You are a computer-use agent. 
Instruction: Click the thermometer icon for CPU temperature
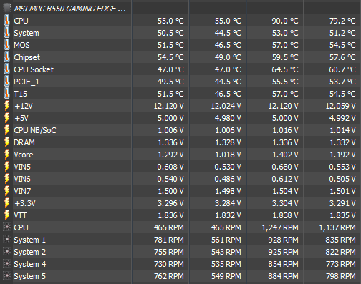click(7, 21)
